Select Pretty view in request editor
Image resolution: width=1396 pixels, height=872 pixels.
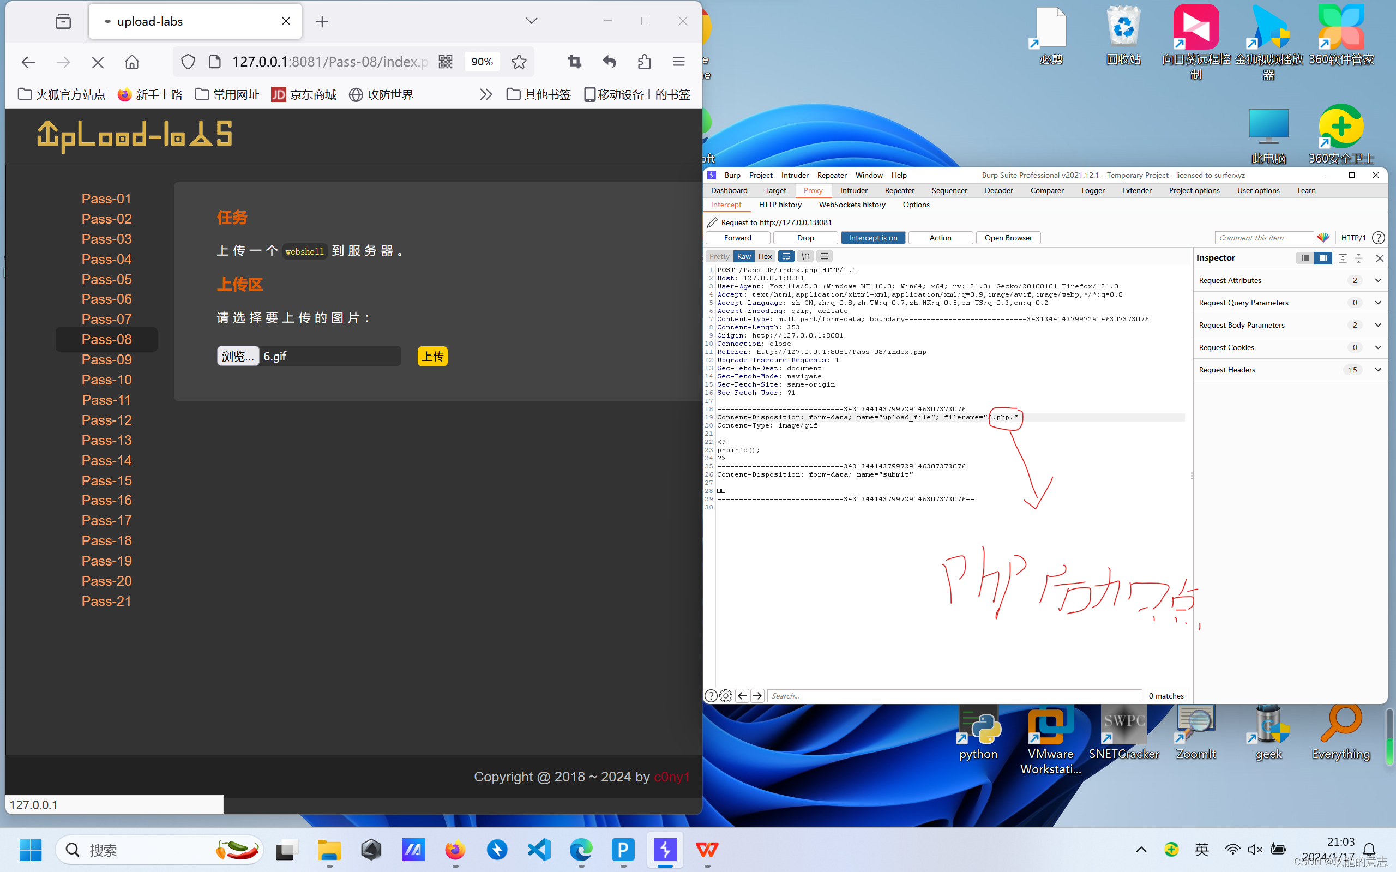click(719, 256)
